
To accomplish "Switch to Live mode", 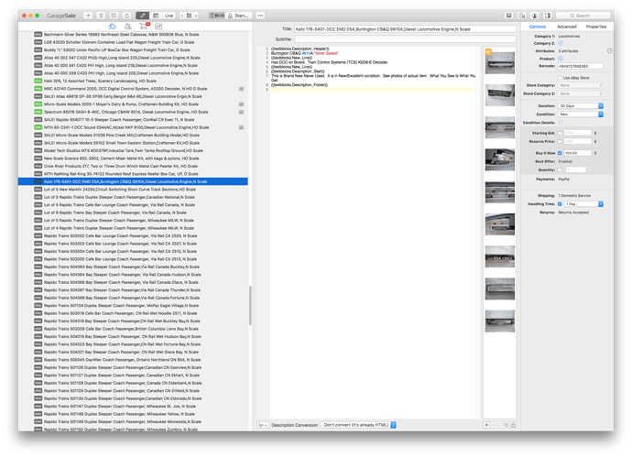I will point(169,16).
